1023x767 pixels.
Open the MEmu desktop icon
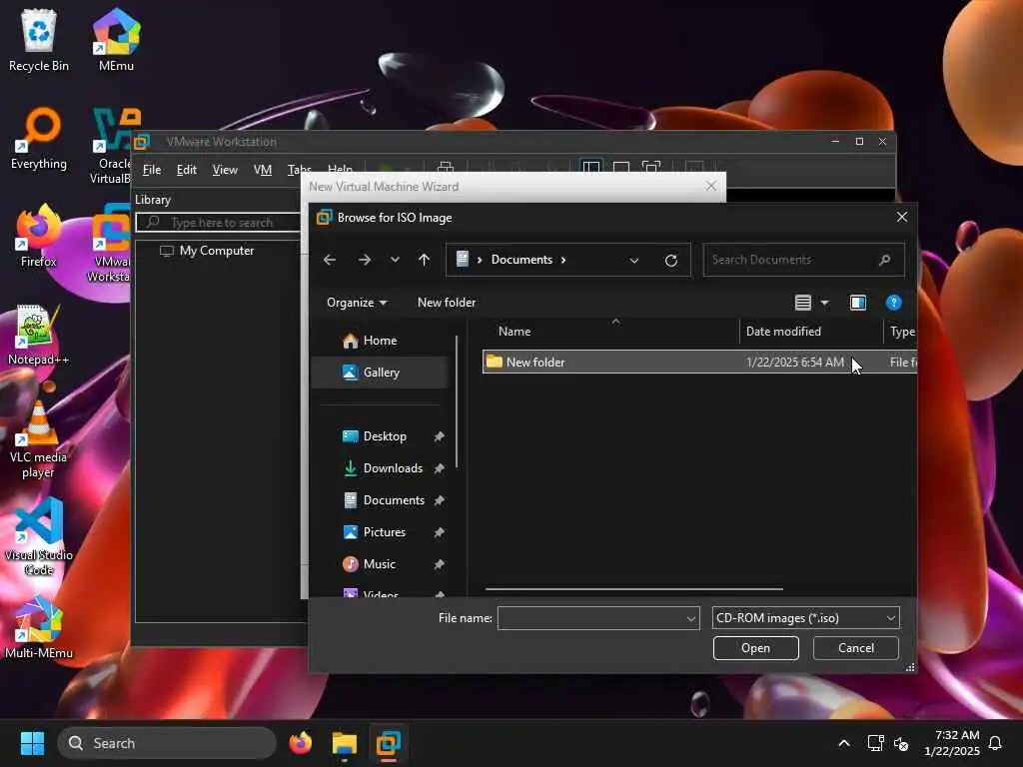pyautogui.click(x=116, y=40)
